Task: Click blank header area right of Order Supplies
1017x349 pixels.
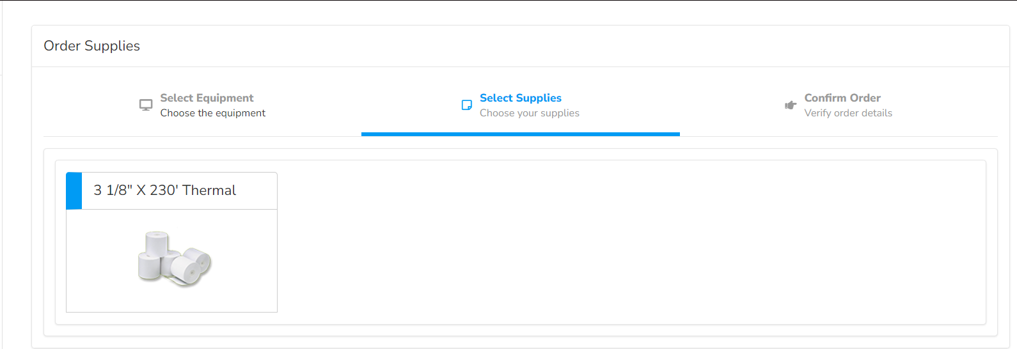Action: [576, 46]
